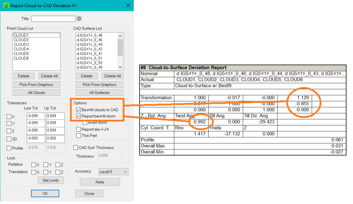
Task: Toggle Best-fit clouds to CAD checkbox
Action: [79, 109]
